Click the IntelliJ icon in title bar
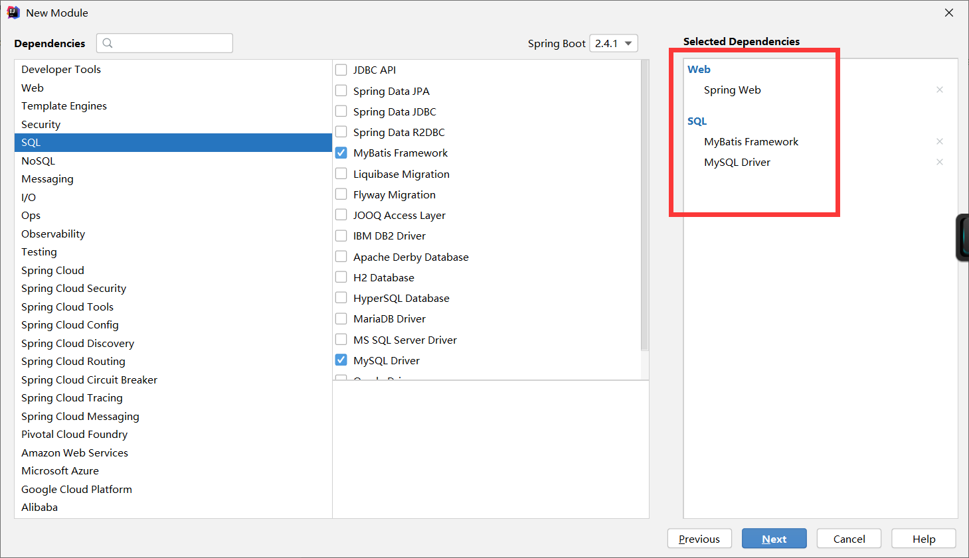The width and height of the screenshot is (969, 558). pyautogui.click(x=13, y=13)
